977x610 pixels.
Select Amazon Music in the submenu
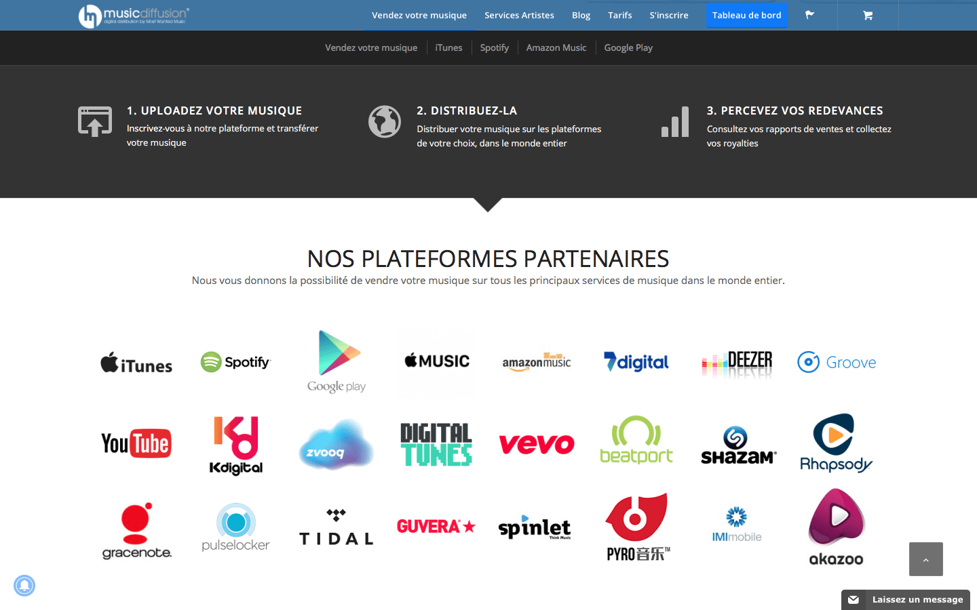pos(556,47)
